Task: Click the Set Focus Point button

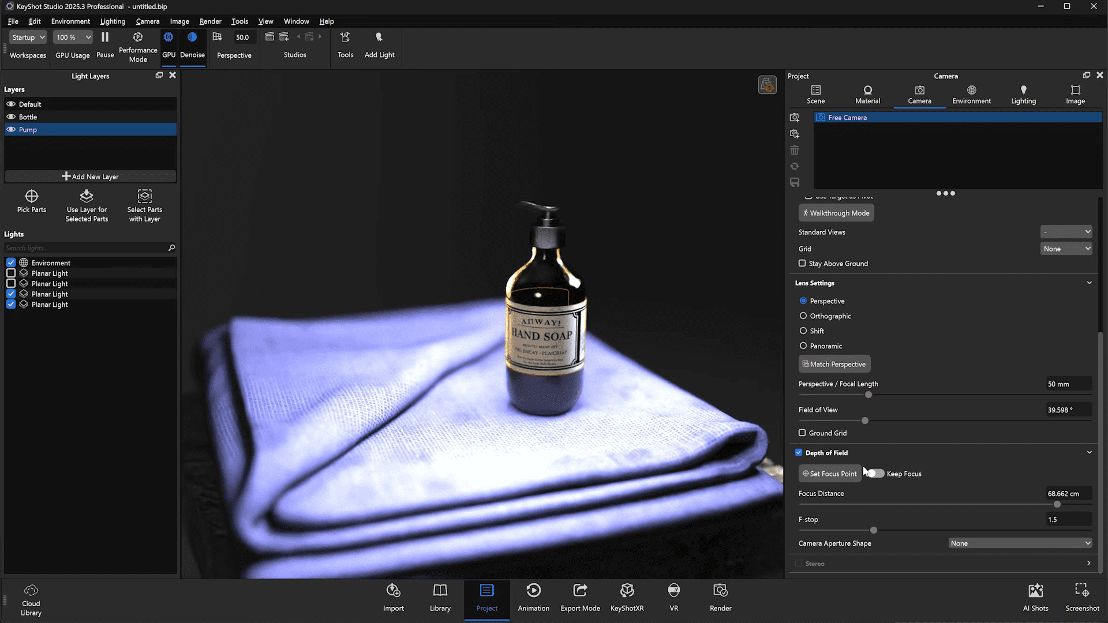Action: click(830, 474)
